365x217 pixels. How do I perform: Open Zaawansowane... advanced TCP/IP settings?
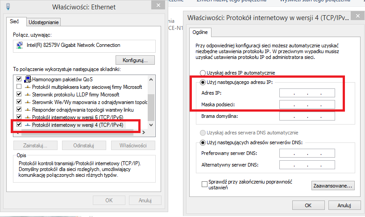tap(333, 186)
